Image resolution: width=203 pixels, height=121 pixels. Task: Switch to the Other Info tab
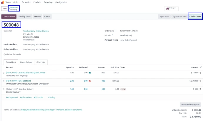tap(41, 62)
